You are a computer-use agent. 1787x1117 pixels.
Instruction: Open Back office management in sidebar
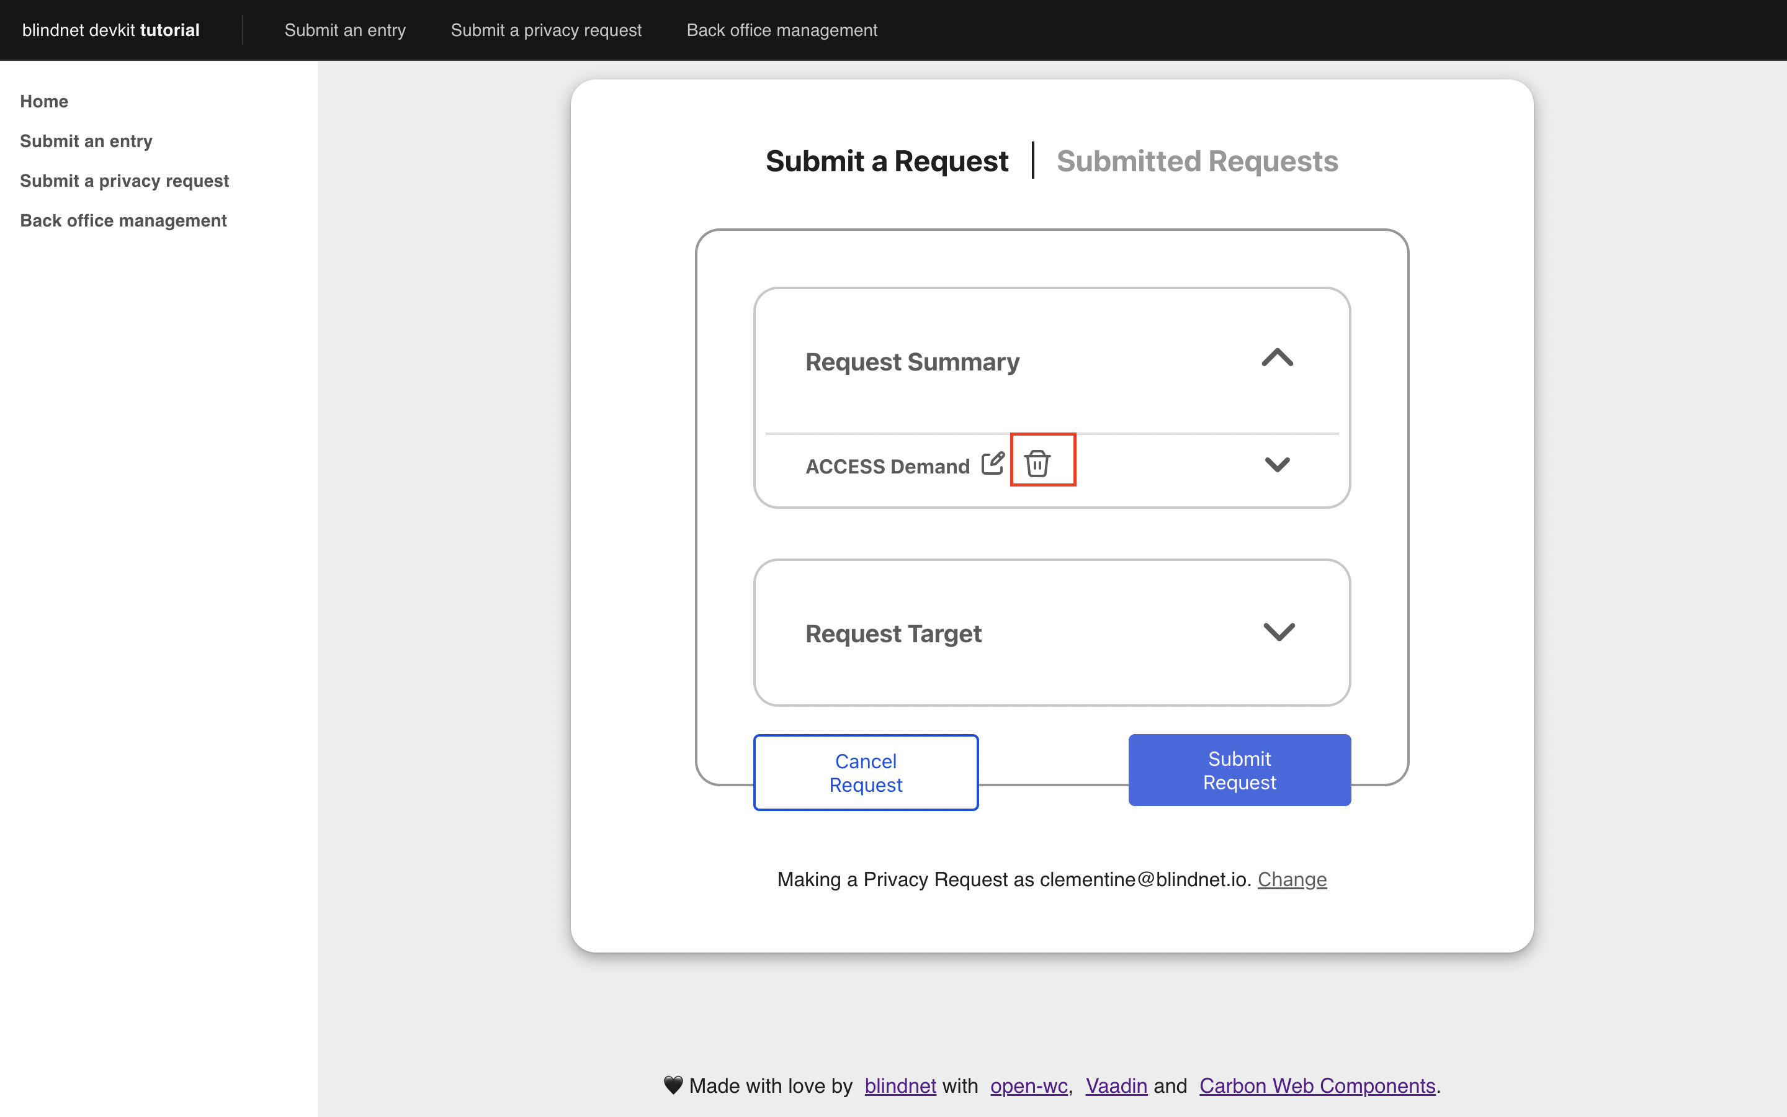(123, 221)
